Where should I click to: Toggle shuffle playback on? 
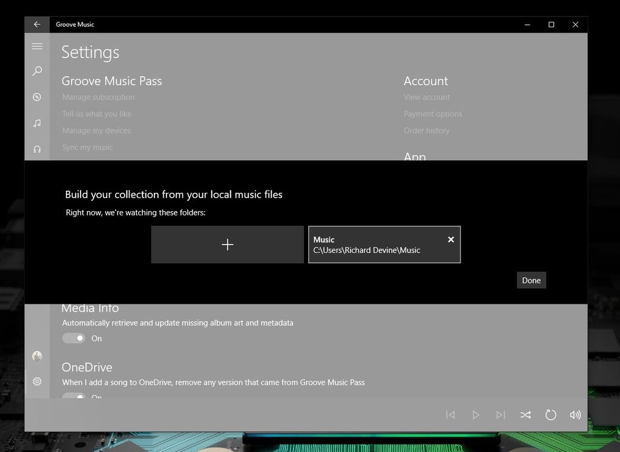click(526, 415)
